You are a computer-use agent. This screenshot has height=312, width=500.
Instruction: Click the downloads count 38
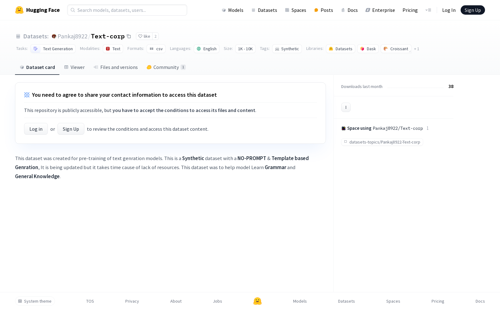[x=451, y=86]
